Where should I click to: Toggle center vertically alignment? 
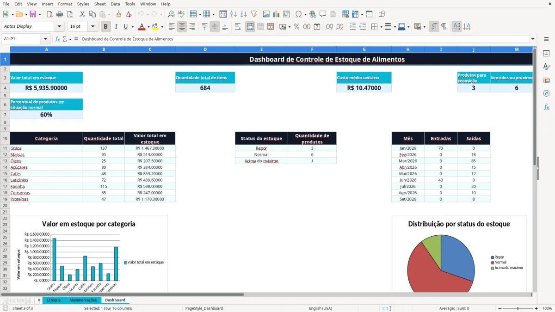(215, 27)
